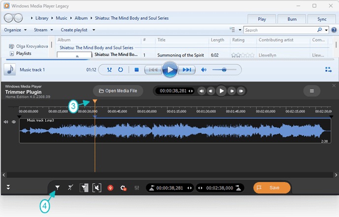Click the set-end marker icon beside end time
This screenshot has width=339, height=217.
239,188
